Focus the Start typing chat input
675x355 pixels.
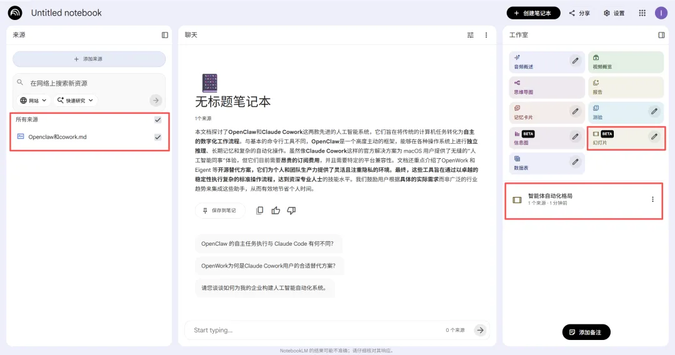pos(316,330)
